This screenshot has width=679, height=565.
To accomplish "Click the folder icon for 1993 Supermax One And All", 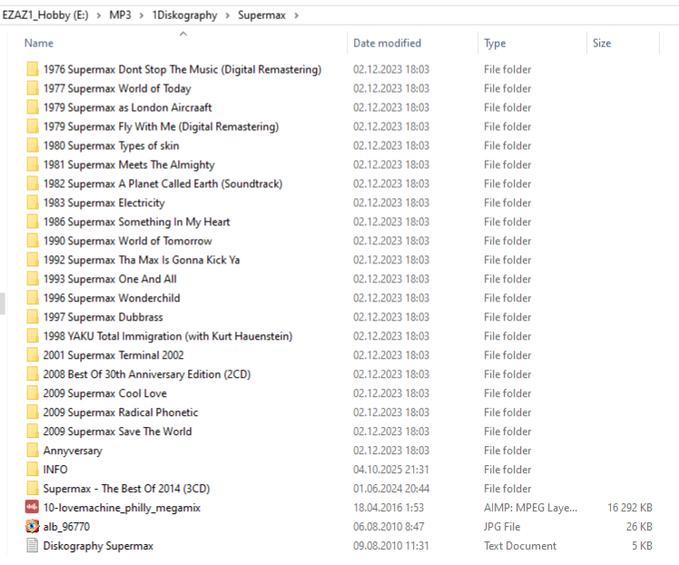I will pyautogui.click(x=33, y=279).
